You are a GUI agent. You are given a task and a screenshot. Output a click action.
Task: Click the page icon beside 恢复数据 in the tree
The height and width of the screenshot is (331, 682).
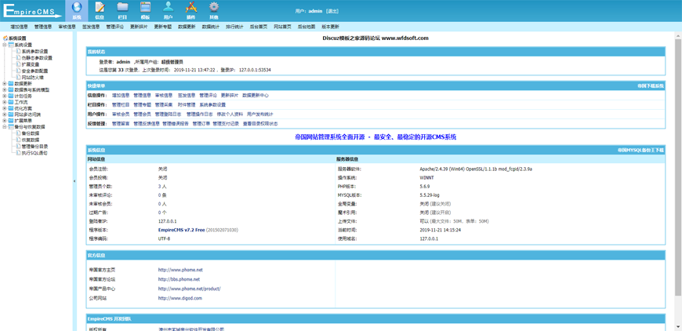(19, 140)
